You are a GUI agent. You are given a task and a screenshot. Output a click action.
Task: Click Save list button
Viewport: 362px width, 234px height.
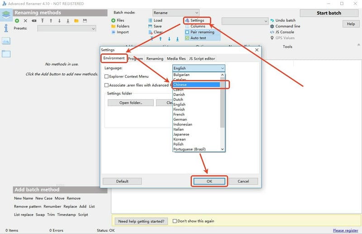155,26
